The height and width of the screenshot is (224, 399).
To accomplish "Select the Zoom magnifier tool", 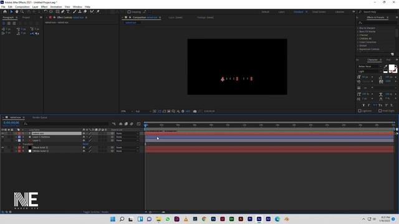I will [x=22, y=12].
